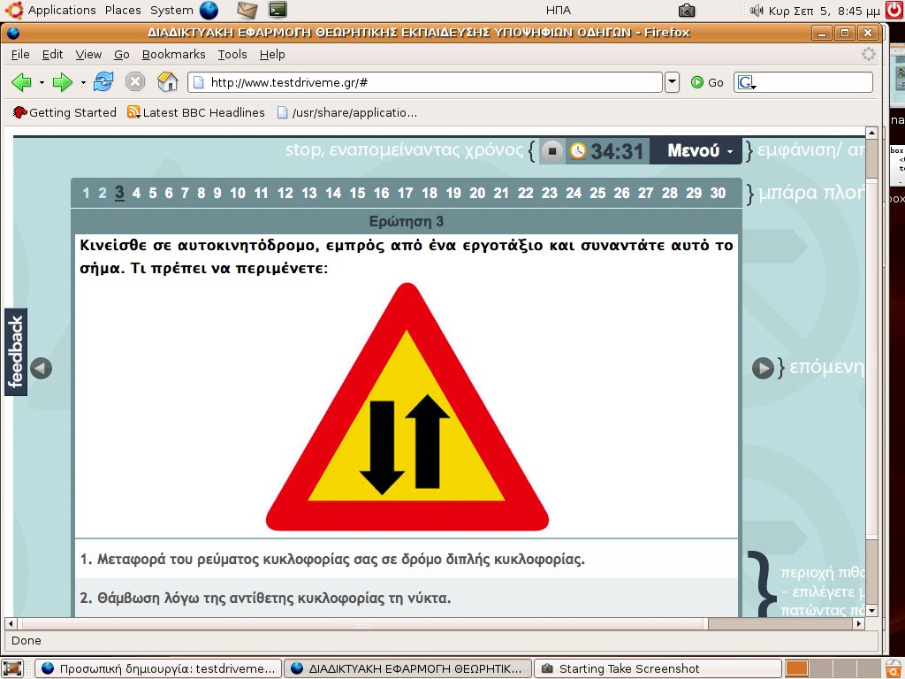Viewport: 905px width, 679px height.
Task: Click the Google search input field
Action: 814,82
